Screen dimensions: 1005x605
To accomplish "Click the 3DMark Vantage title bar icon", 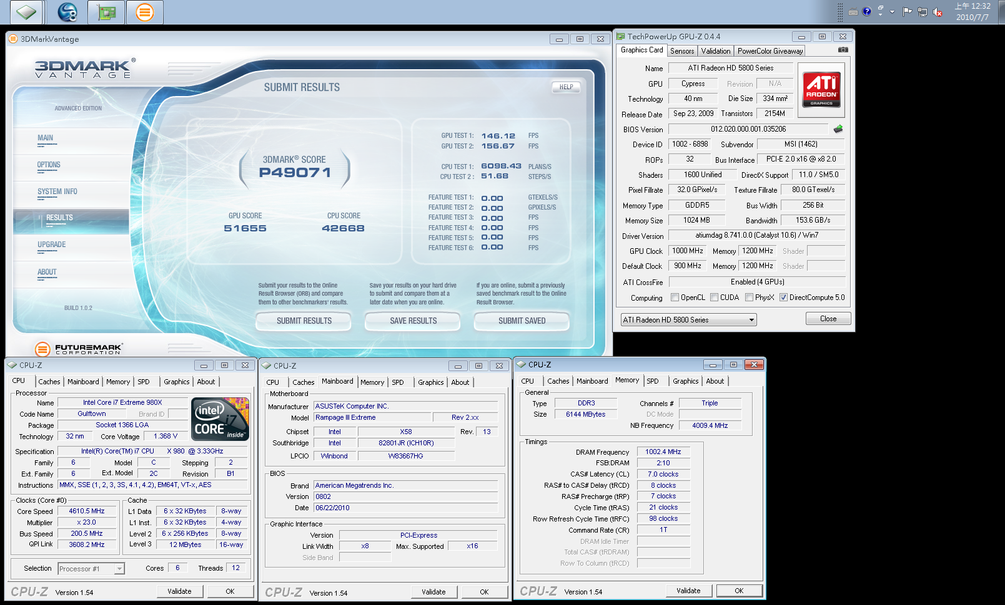I will [x=13, y=39].
